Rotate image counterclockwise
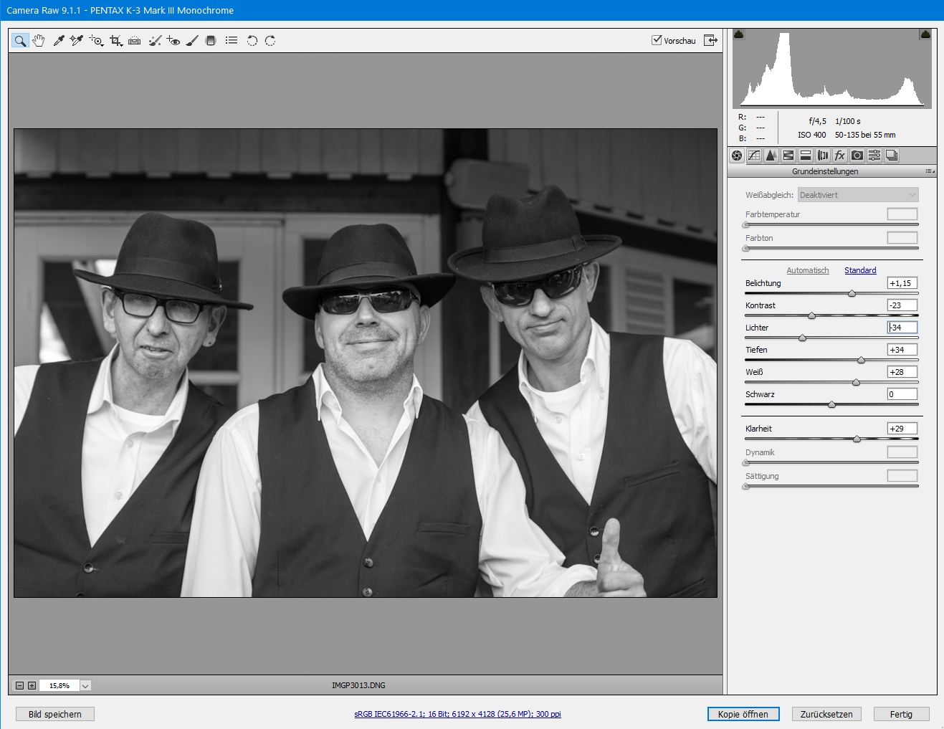 (252, 41)
